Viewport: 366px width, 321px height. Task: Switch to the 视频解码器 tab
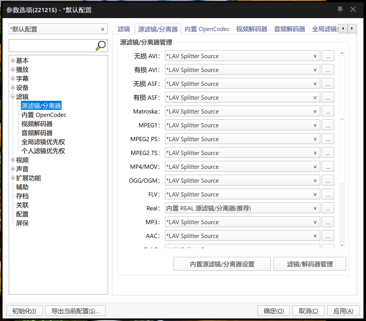pos(251,29)
